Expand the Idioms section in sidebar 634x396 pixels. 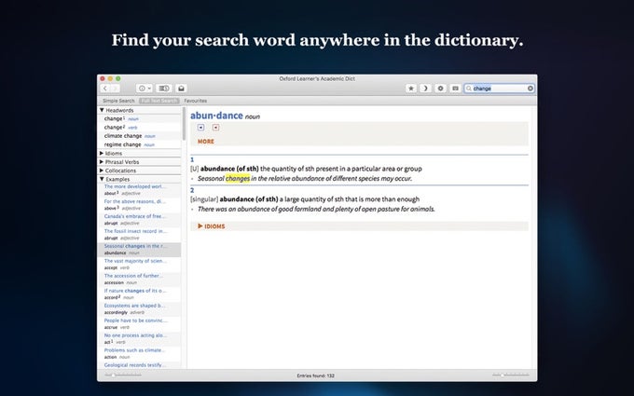[102, 153]
